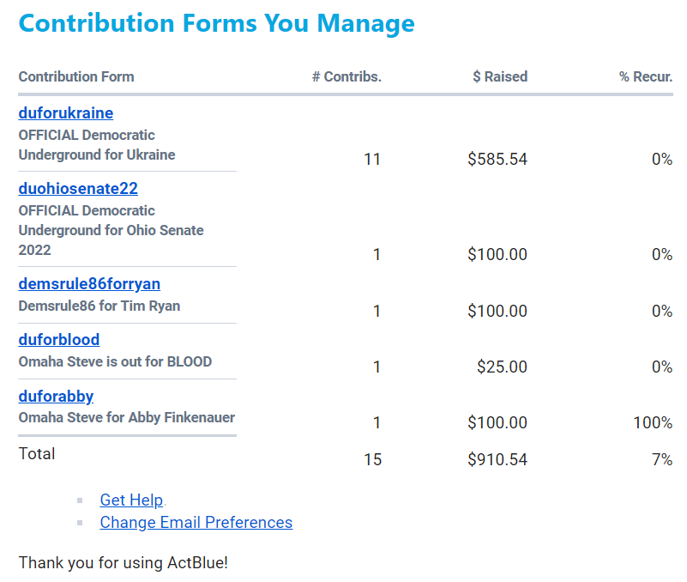This screenshot has width=687, height=582.
Task: Click the Omaha Steve is out for BLOOD description
Action: [x=115, y=361]
